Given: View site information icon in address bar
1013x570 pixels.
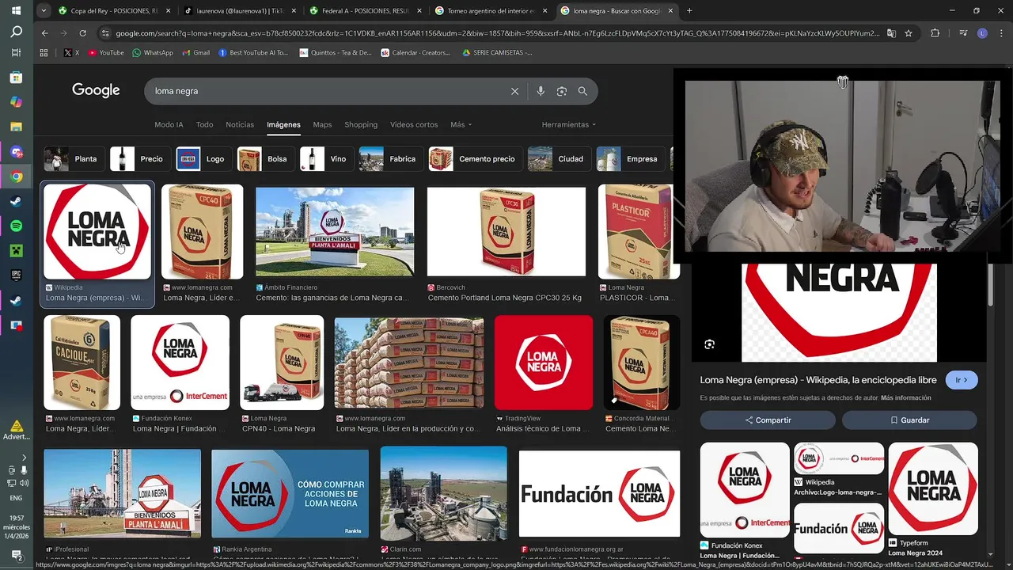Looking at the screenshot, I should pos(105,33).
